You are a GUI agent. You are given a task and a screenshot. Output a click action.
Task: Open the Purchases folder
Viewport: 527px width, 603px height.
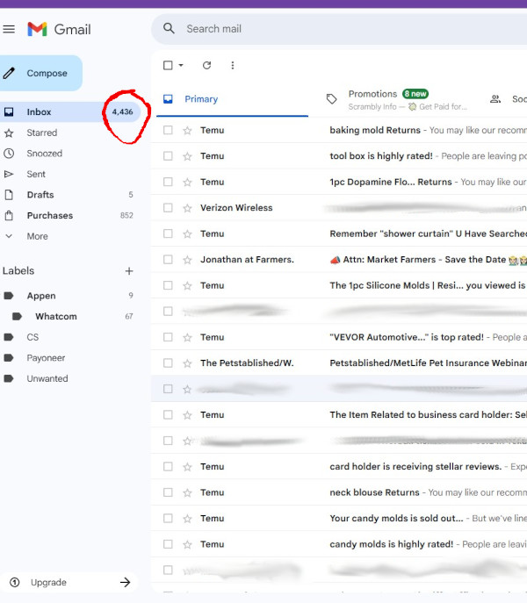pos(49,216)
